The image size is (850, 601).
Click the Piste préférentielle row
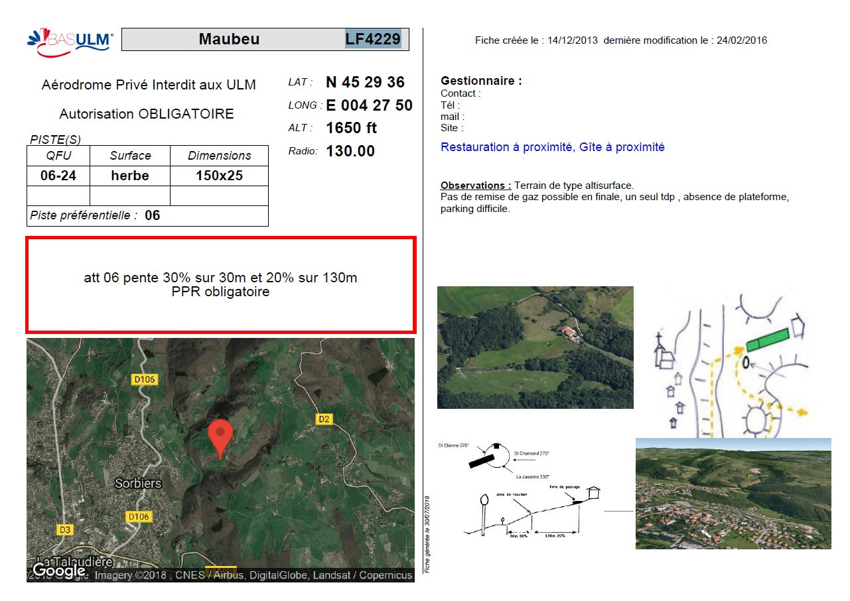(x=147, y=216)
